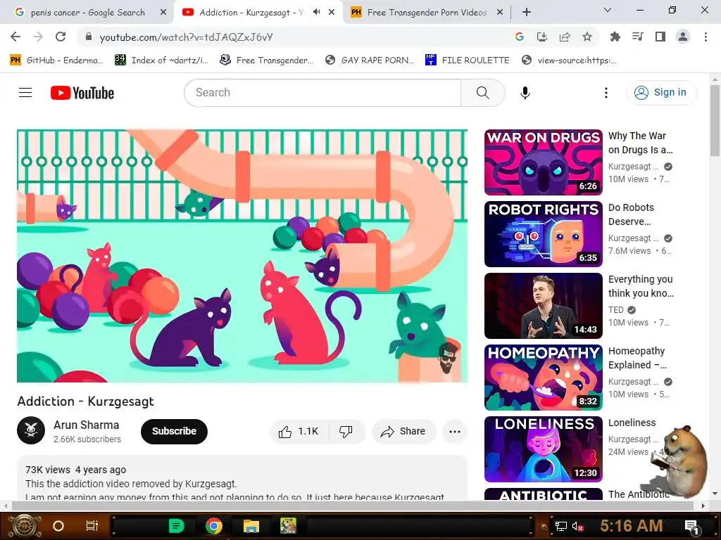Open FILE ROULETTE bookmark
This screenshot has height=540, width=721.
468,60
